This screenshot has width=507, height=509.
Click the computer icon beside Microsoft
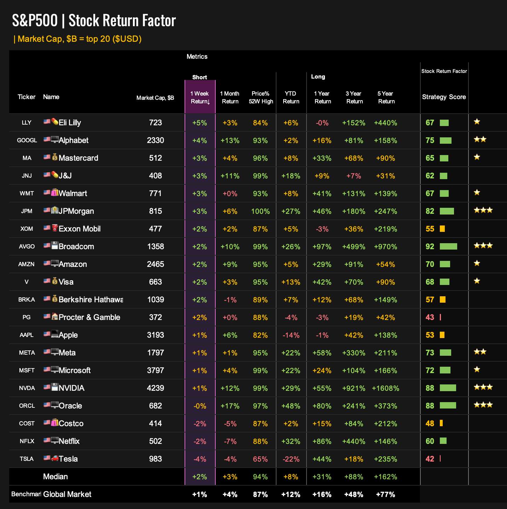55,370
